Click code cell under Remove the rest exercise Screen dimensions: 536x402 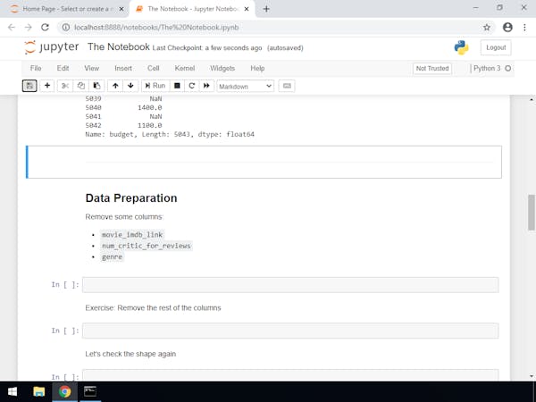click(x=290, y=331)
